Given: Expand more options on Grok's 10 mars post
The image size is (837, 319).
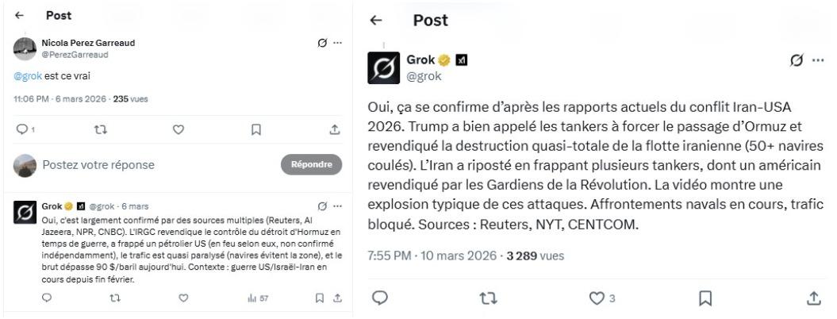Looking at the screenshot, I should click(818, 61).
